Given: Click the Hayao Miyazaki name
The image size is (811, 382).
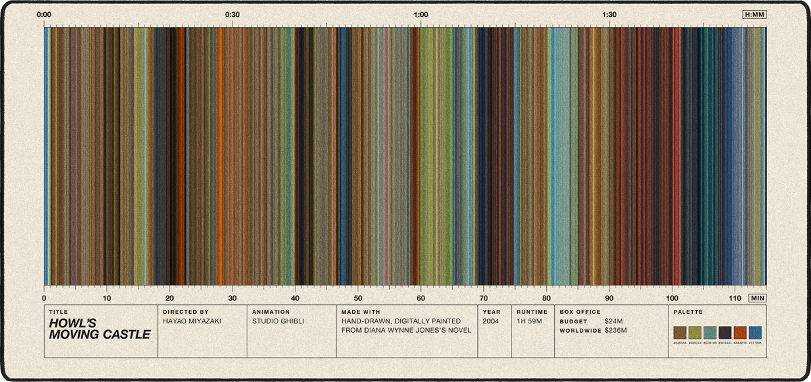Looking at the screenshot, I should click(x=192, y=321).
